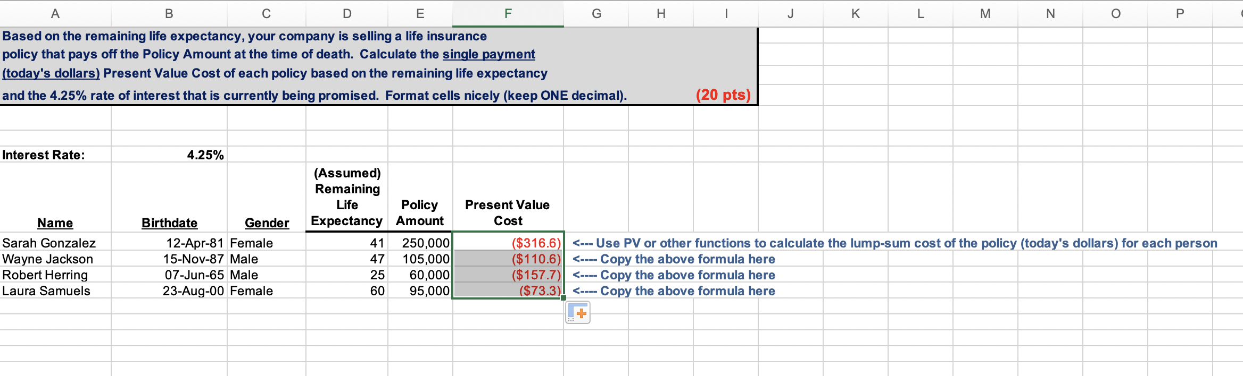Select the ($316.6) present value cell
Image resolution: width=1243 pixels, height=376 pixels.
[x=508, y=243]
